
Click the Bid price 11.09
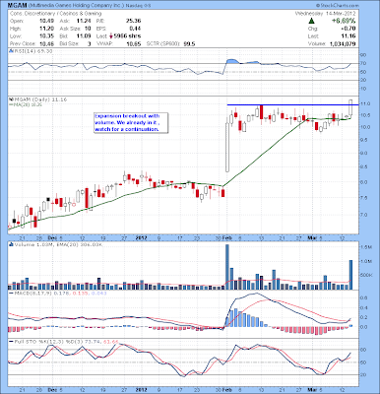tap(85, 36)
